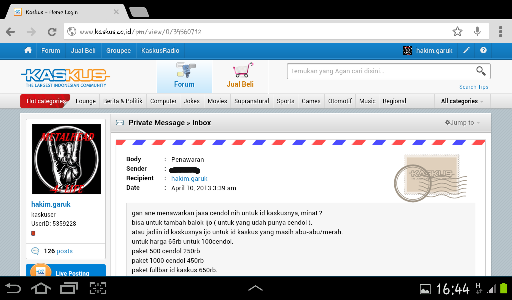The image size is (512, 300).
Task: Open the Music category
Action: point(367,101)
